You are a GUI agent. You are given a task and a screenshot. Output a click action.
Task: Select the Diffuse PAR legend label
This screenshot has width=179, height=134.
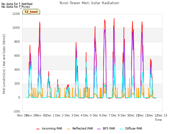pos(134,128)
